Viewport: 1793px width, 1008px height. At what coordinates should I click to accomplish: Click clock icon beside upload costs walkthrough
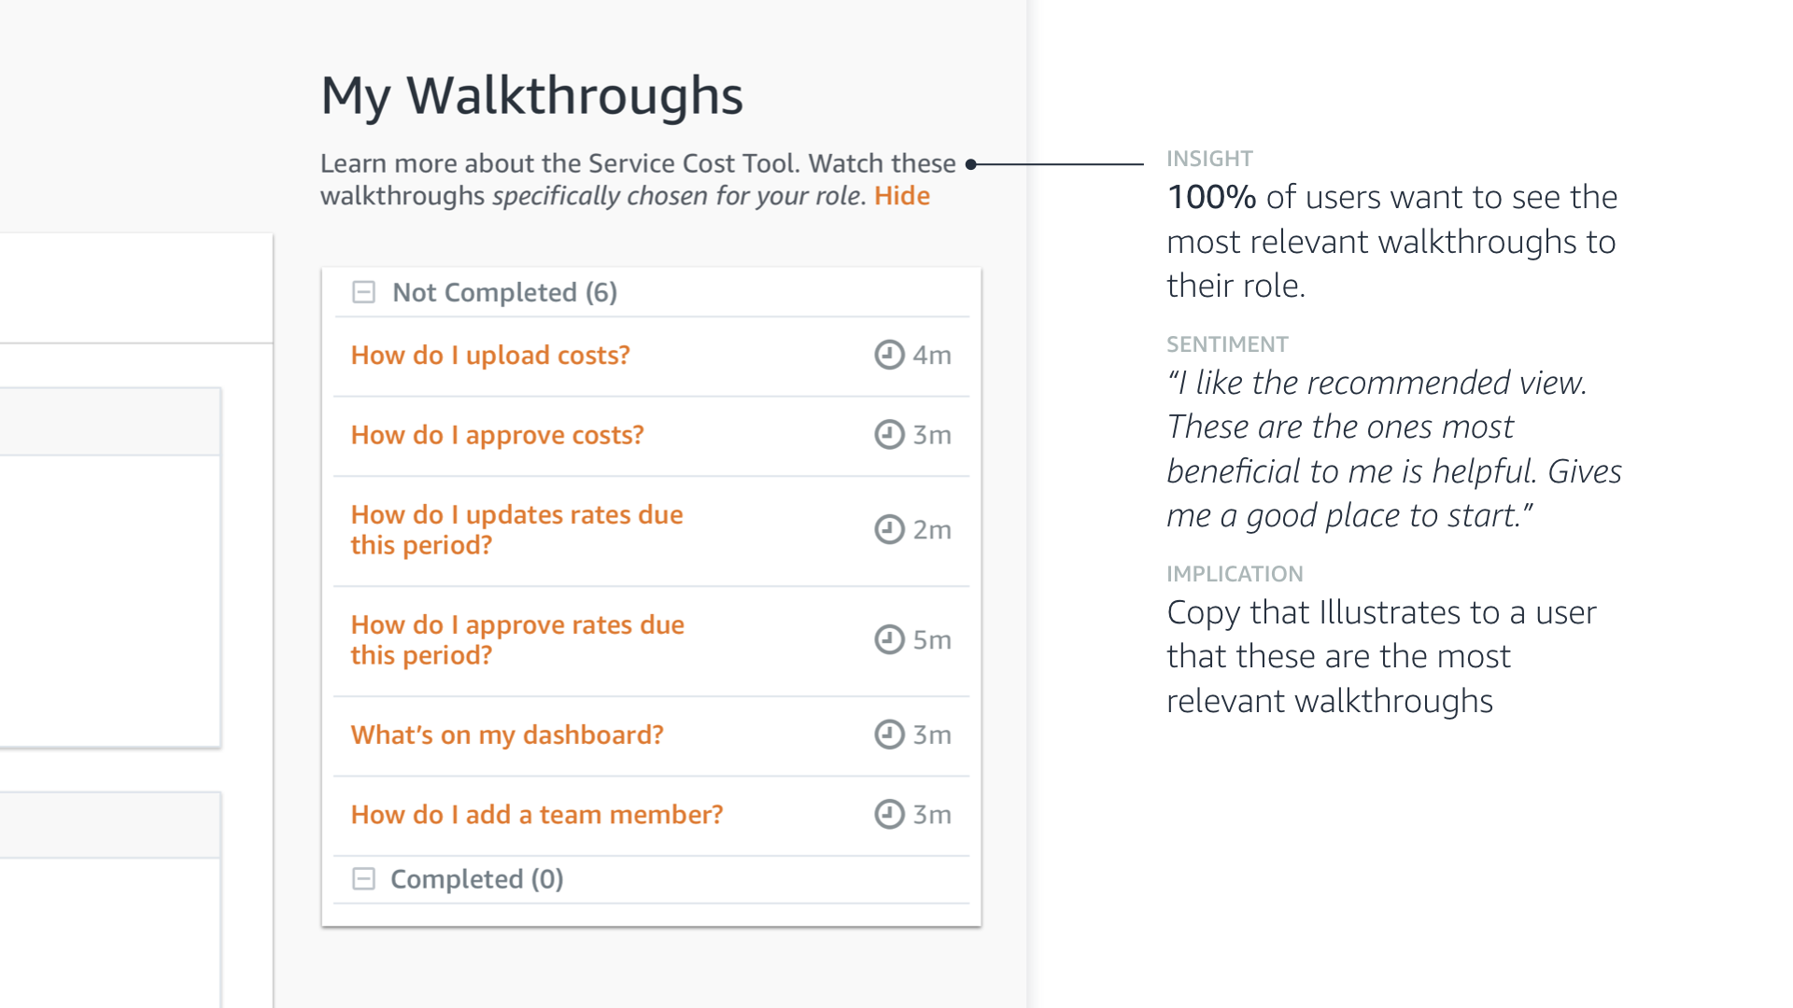[889, 355]
